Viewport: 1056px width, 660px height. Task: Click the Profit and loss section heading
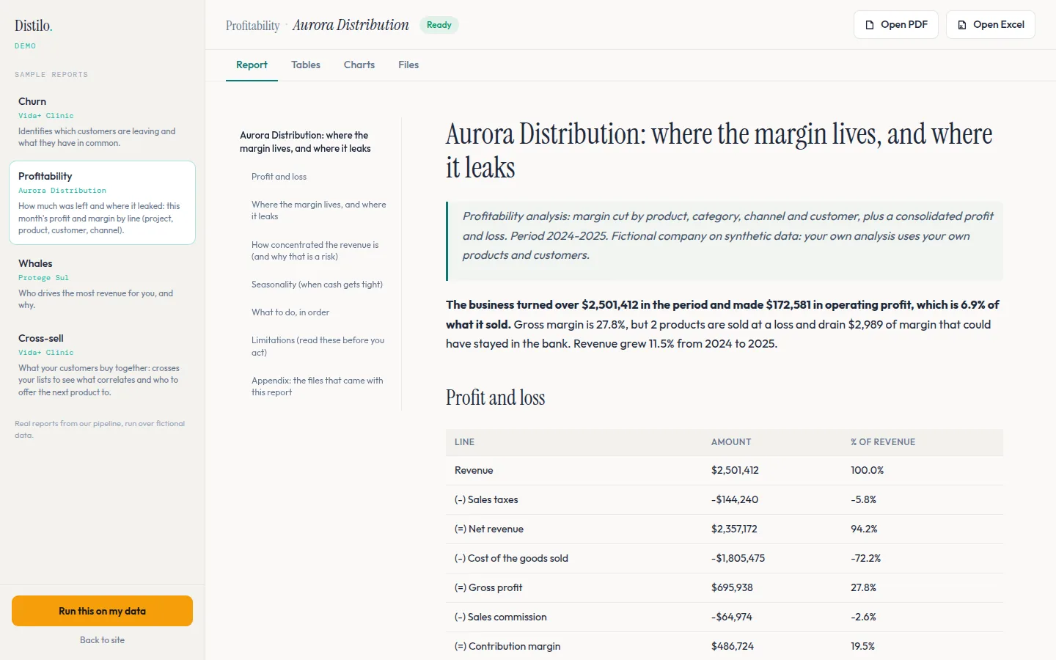[496, 397]
